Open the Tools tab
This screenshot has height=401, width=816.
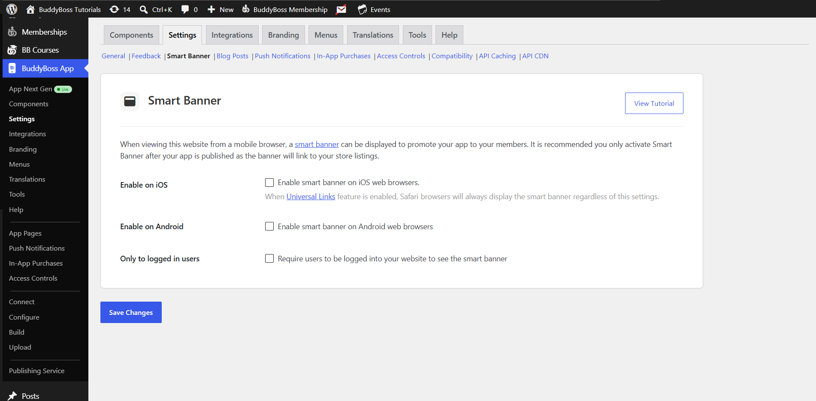click(417, 35)
